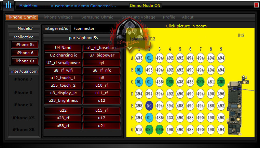Viewport: 260px width, 148px height.
Task: Click pin A2 blue OL circle
Action: point(149,58)
